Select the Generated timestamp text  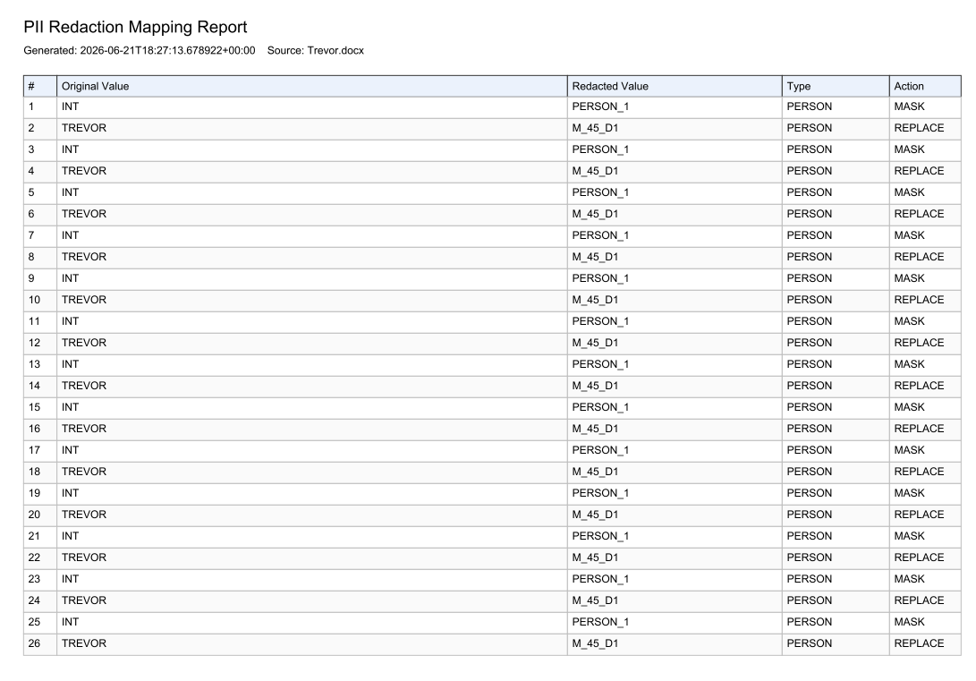(x=140, y=50)
